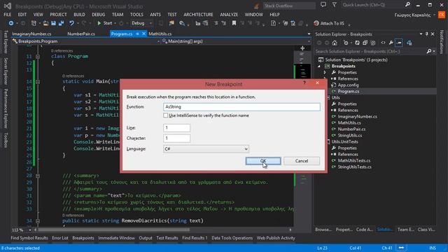Image resolution: width=448 pixels, height=252 pixels.
Task: Switch to the MathUtils.cs tab
Action: [160, 34]
